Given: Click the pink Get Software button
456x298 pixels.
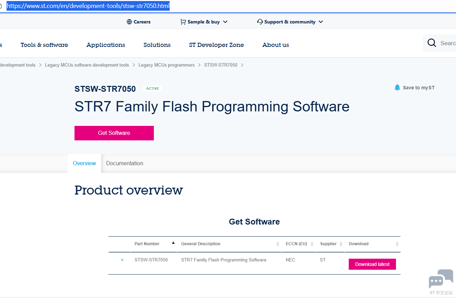Looking at the screenshot, I should 114,133.
